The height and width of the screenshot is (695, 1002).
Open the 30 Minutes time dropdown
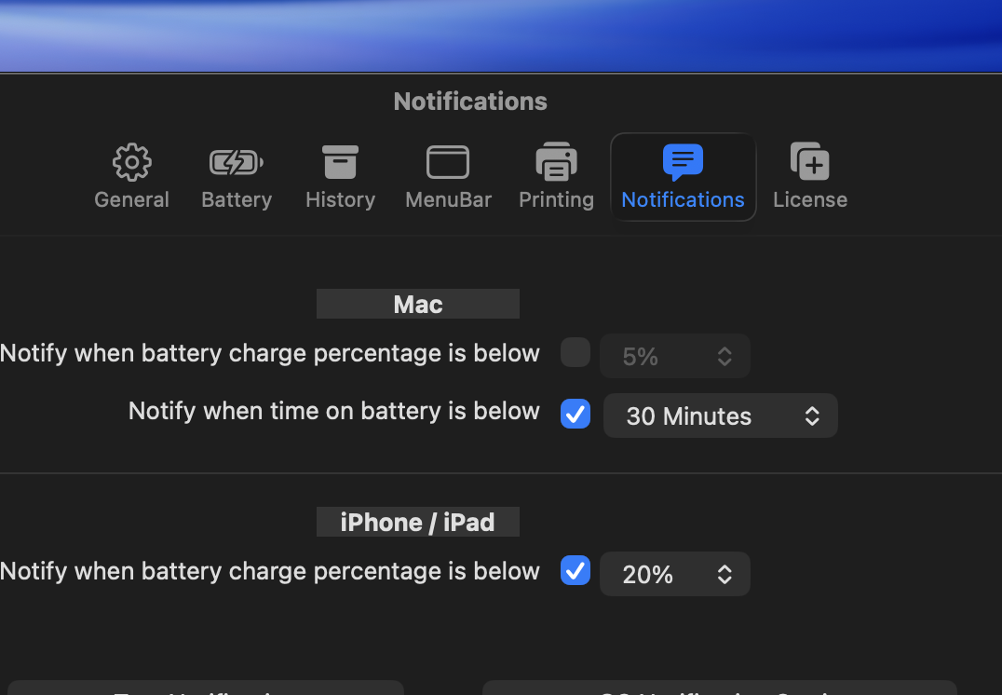721,416
